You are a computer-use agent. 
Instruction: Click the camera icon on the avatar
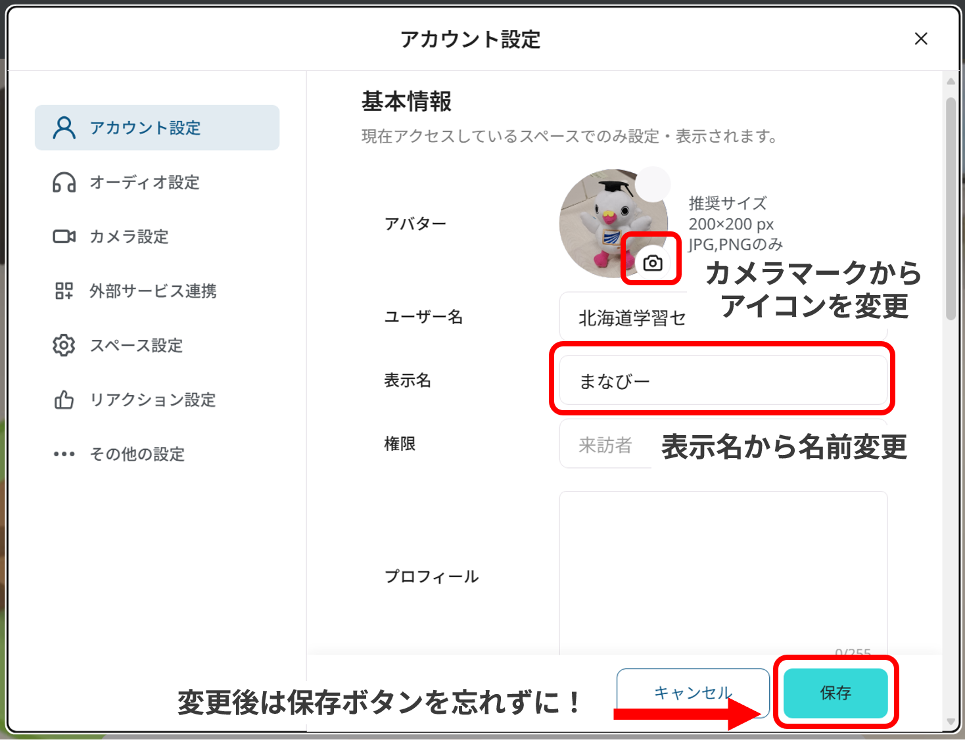(x=652, y=263)
